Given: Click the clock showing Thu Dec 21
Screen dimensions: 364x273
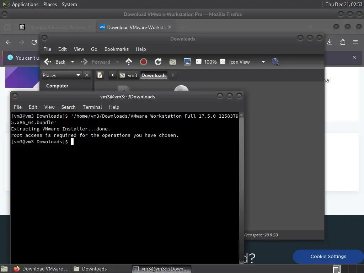Looking at the screenshot, I should [344, 4].
